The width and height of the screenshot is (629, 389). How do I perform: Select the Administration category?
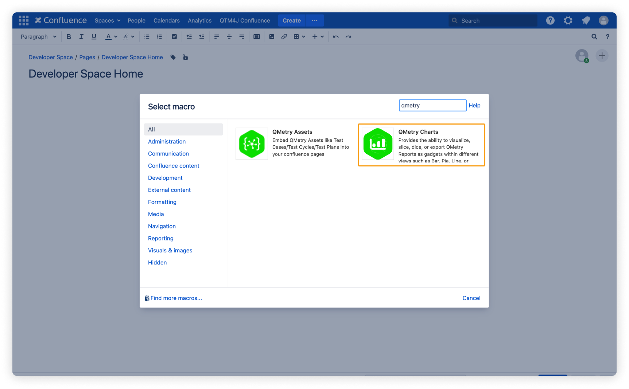coord(167,141)
